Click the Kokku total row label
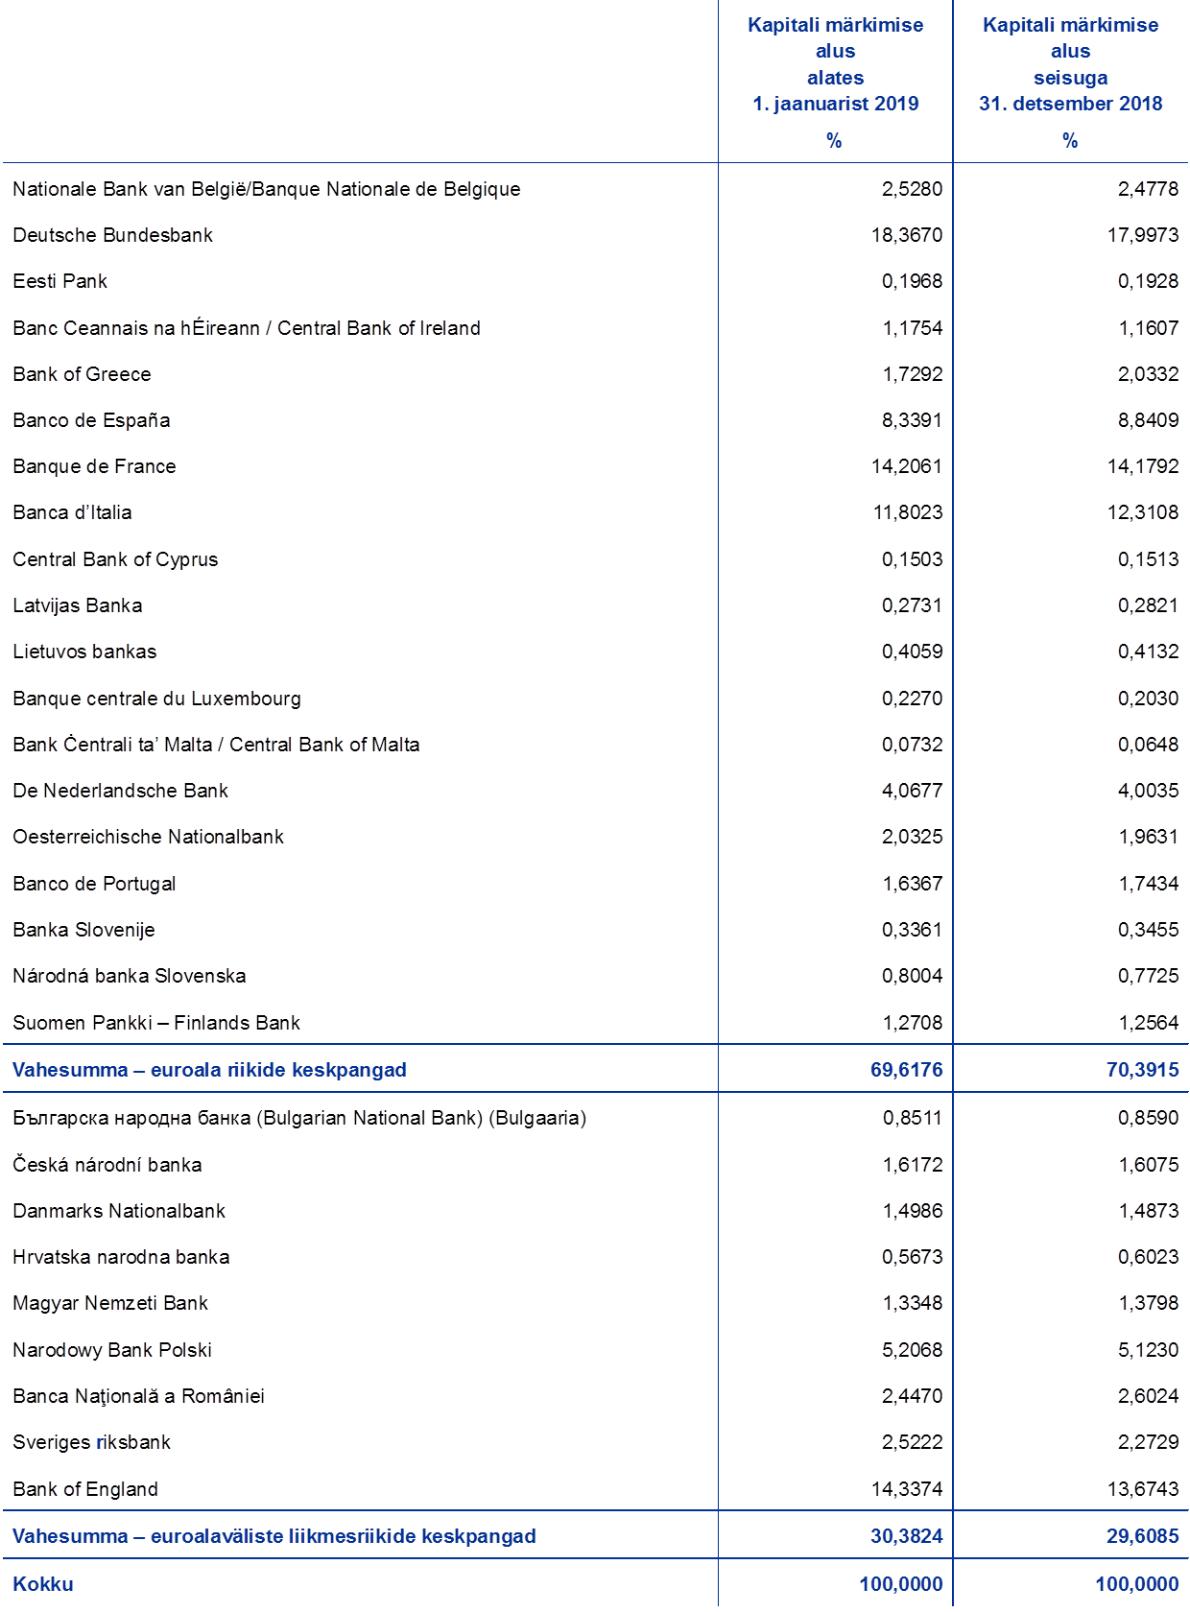Image resolution: width=1190 pixels, height=1612 pixels. coord(43,1584)
